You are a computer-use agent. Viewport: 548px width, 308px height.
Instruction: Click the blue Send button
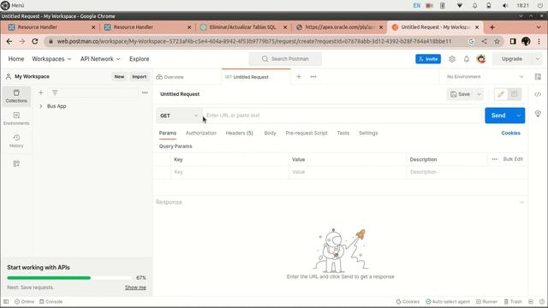498,115
